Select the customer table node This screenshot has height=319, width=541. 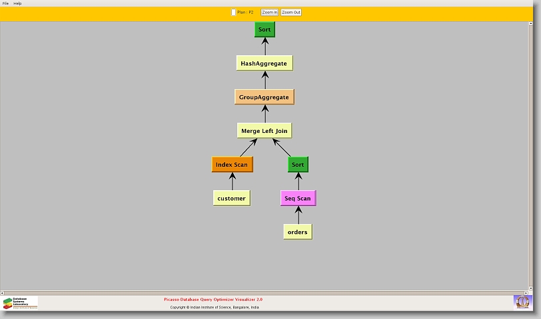[231, 198]
